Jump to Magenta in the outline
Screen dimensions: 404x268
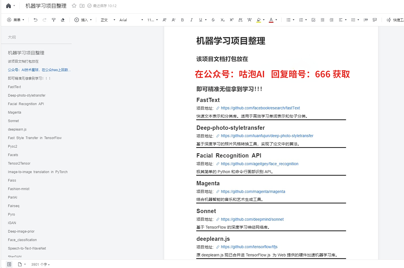[14, 112]
